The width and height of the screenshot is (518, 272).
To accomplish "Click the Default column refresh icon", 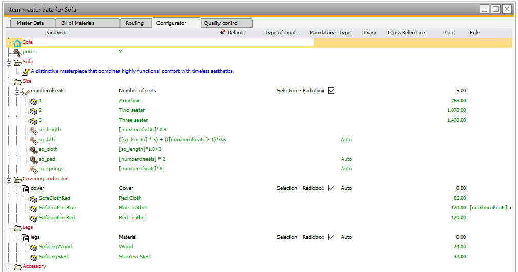I will tap(223, 32).
